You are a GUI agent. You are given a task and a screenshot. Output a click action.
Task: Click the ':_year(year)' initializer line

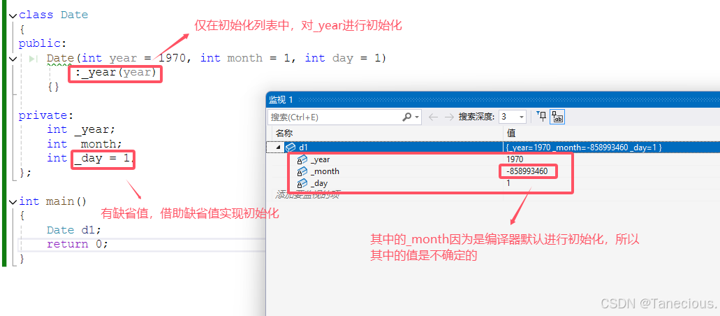[x=116, y=73]
